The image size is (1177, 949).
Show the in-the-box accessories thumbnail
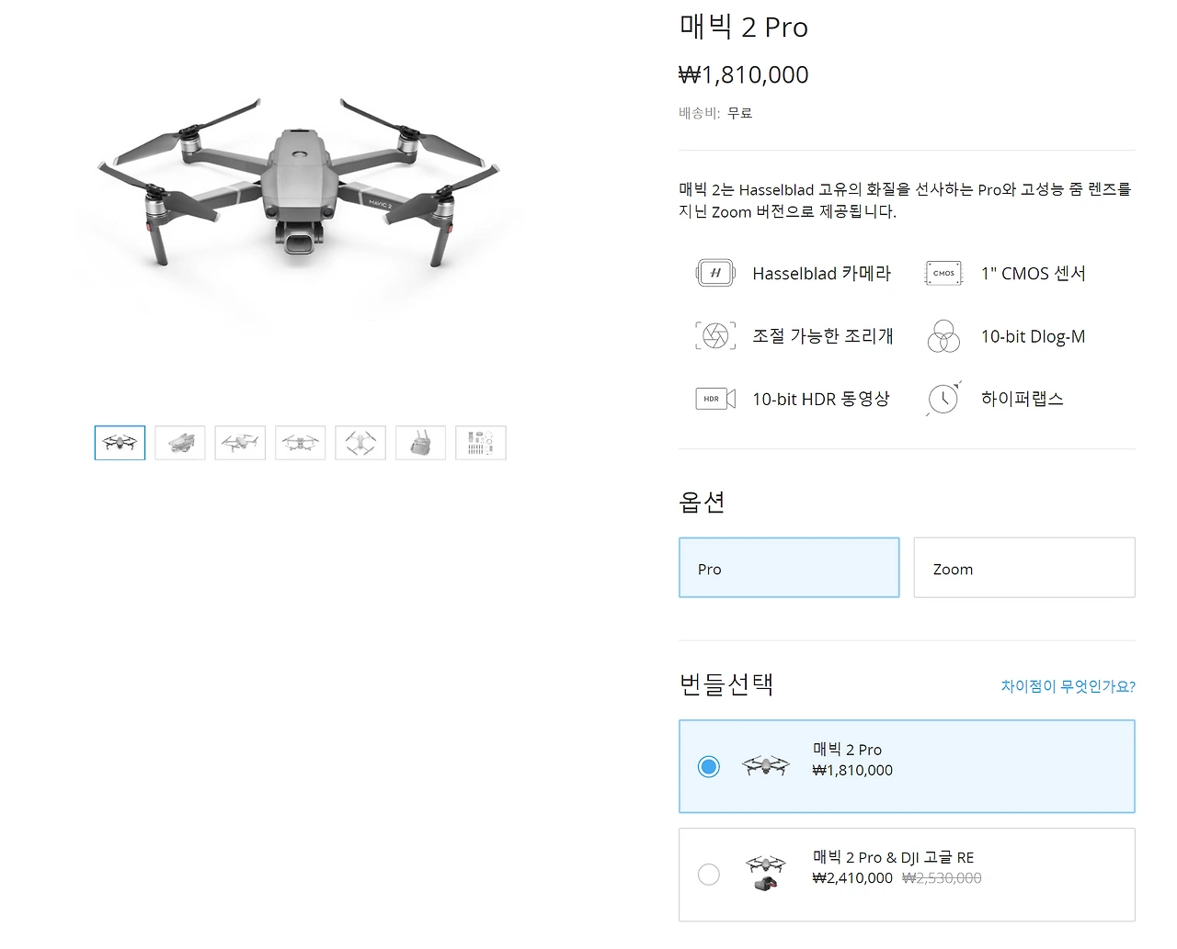point(481,443)
